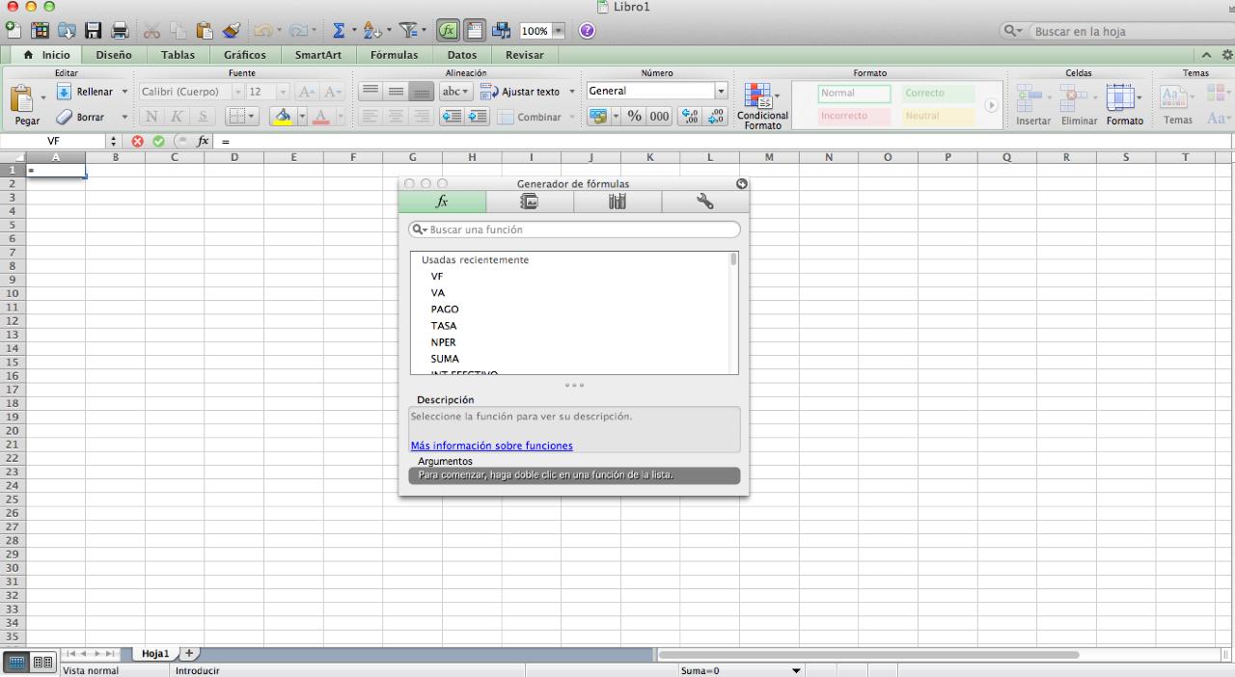Viewport: 1235px width, 677px height.
Task: Select the NPER function in the list
Action: (x=444, y=342)
